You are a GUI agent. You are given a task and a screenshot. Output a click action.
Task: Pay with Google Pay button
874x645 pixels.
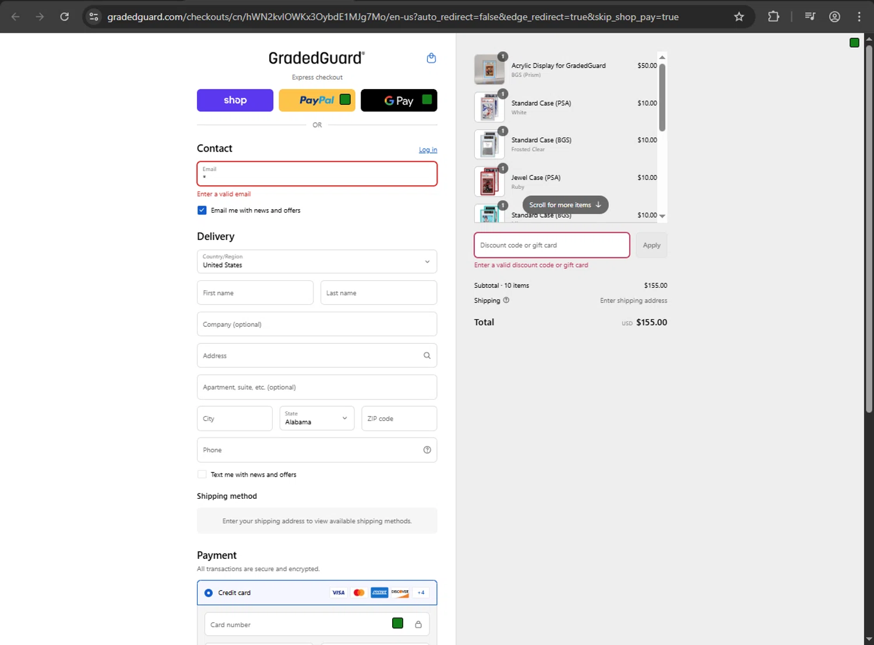399,100
